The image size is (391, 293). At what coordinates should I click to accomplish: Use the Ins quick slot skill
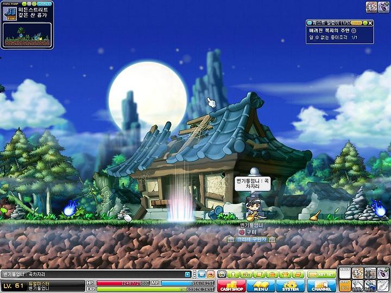click(357, 273)
